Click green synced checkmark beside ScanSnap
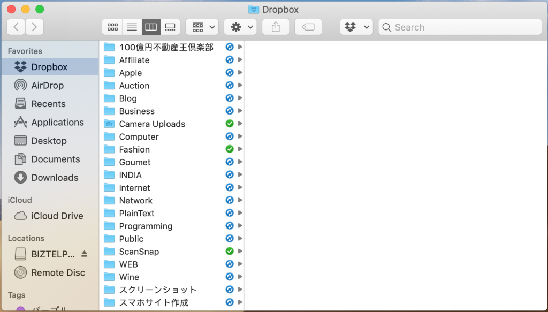 click(229, 251)
